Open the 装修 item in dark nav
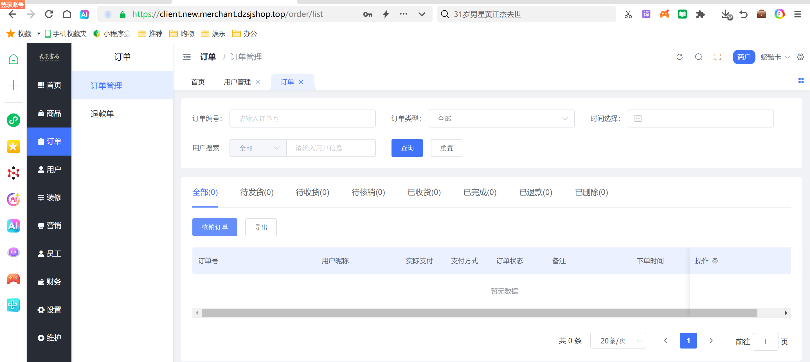Viewport: 810px width, 362px height. tap(49, 197)
